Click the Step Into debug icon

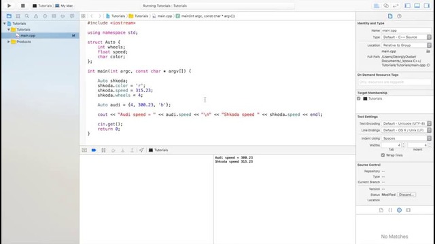coord(122,150)
